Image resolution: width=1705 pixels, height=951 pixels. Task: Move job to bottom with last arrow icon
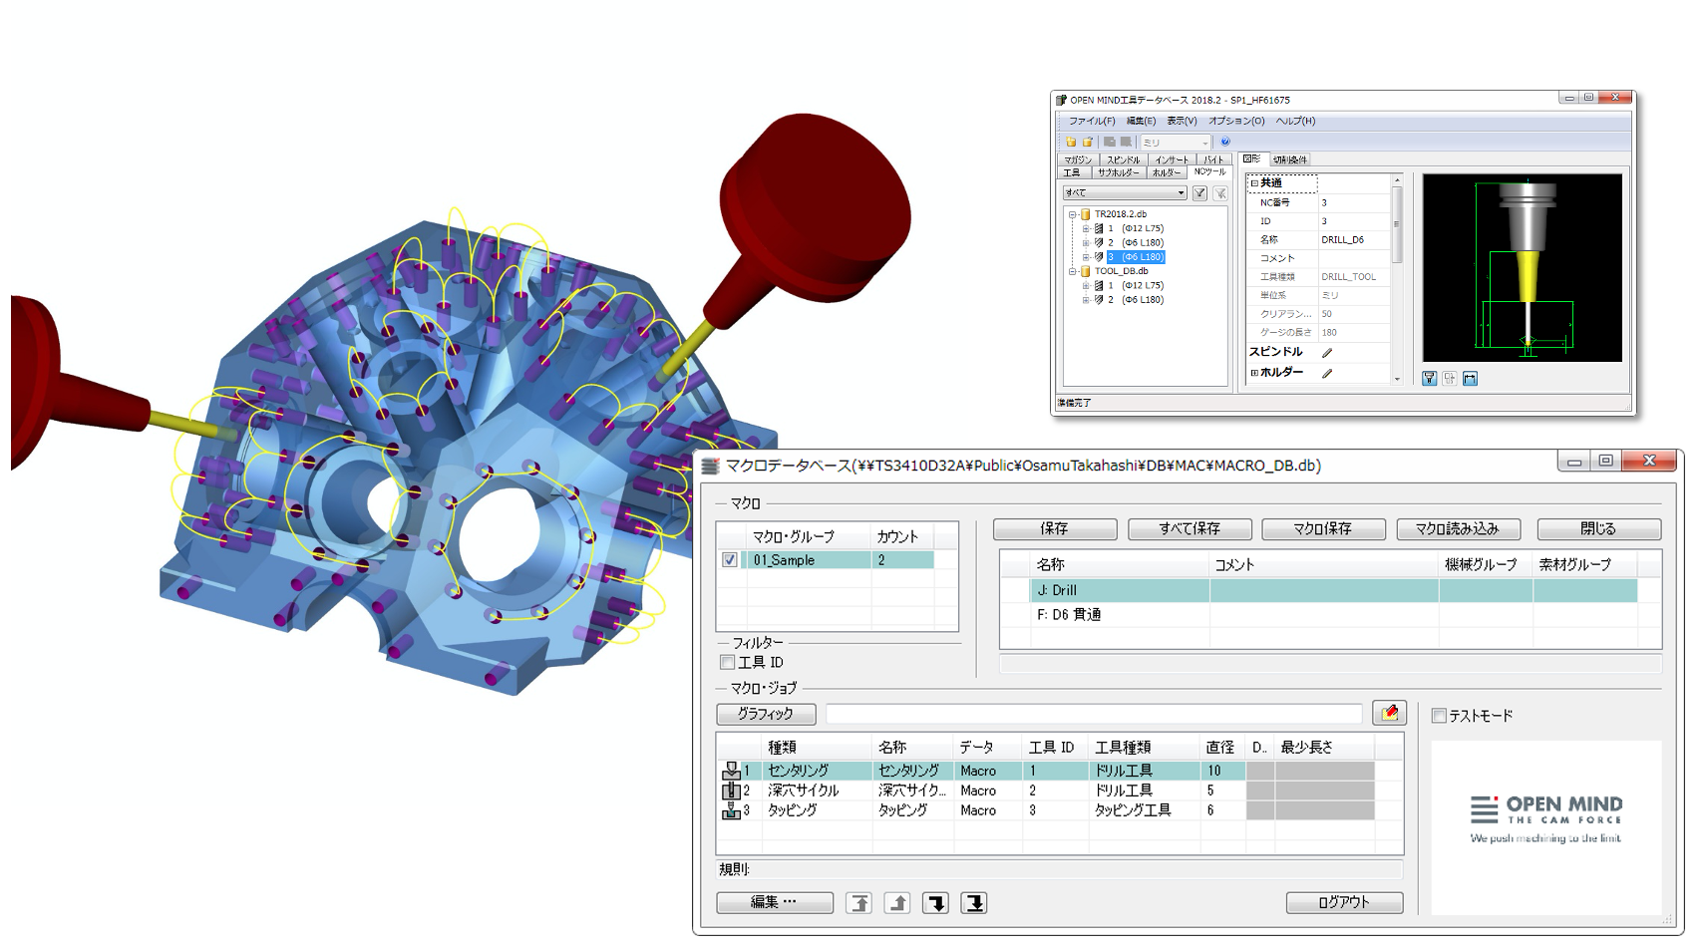click(x=974, y=903)
